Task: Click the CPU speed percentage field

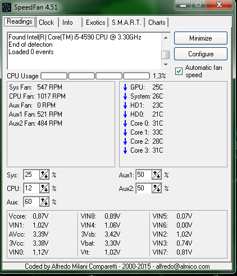Action: tap(31, 188)
